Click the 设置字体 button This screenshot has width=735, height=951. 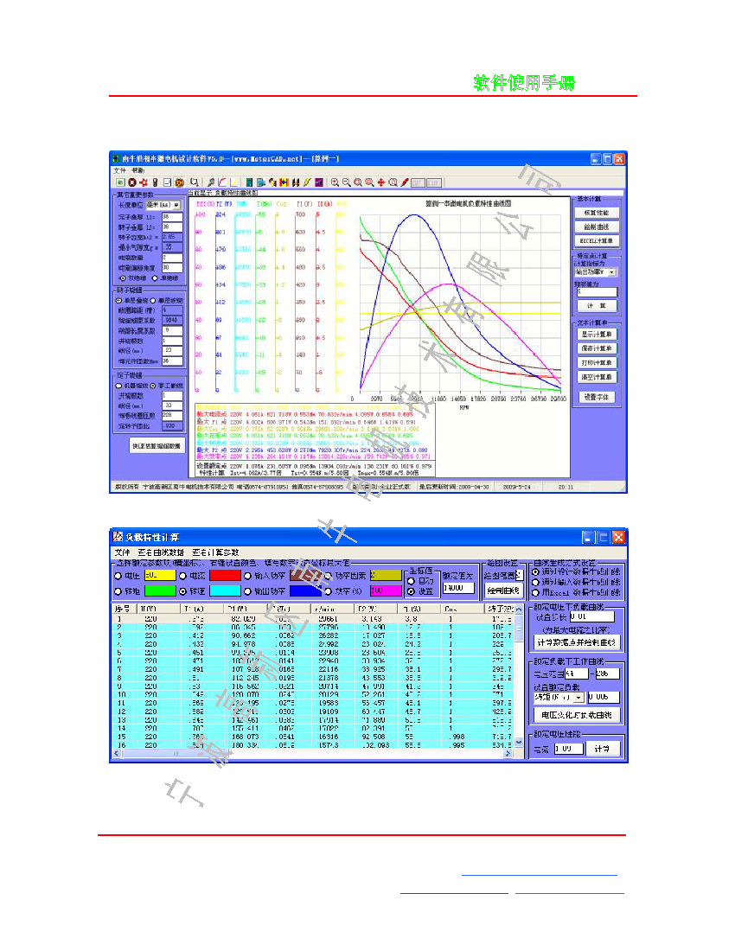click(x=598, y=397)
